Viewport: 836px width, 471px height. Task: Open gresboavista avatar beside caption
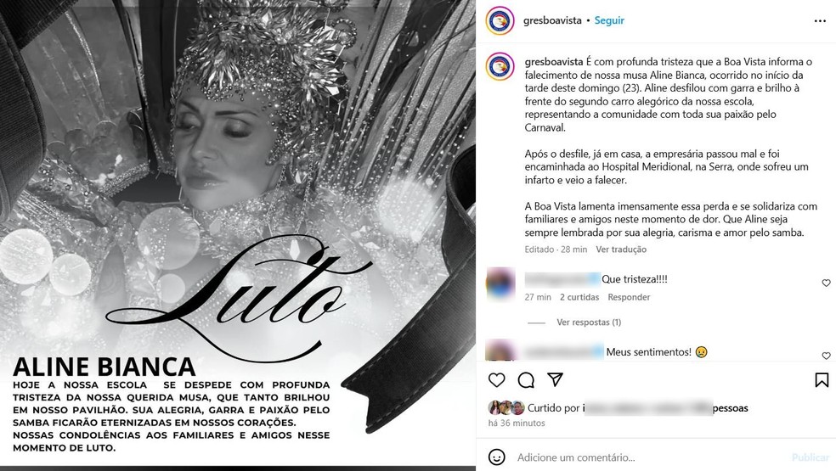[x=500, y=66]
